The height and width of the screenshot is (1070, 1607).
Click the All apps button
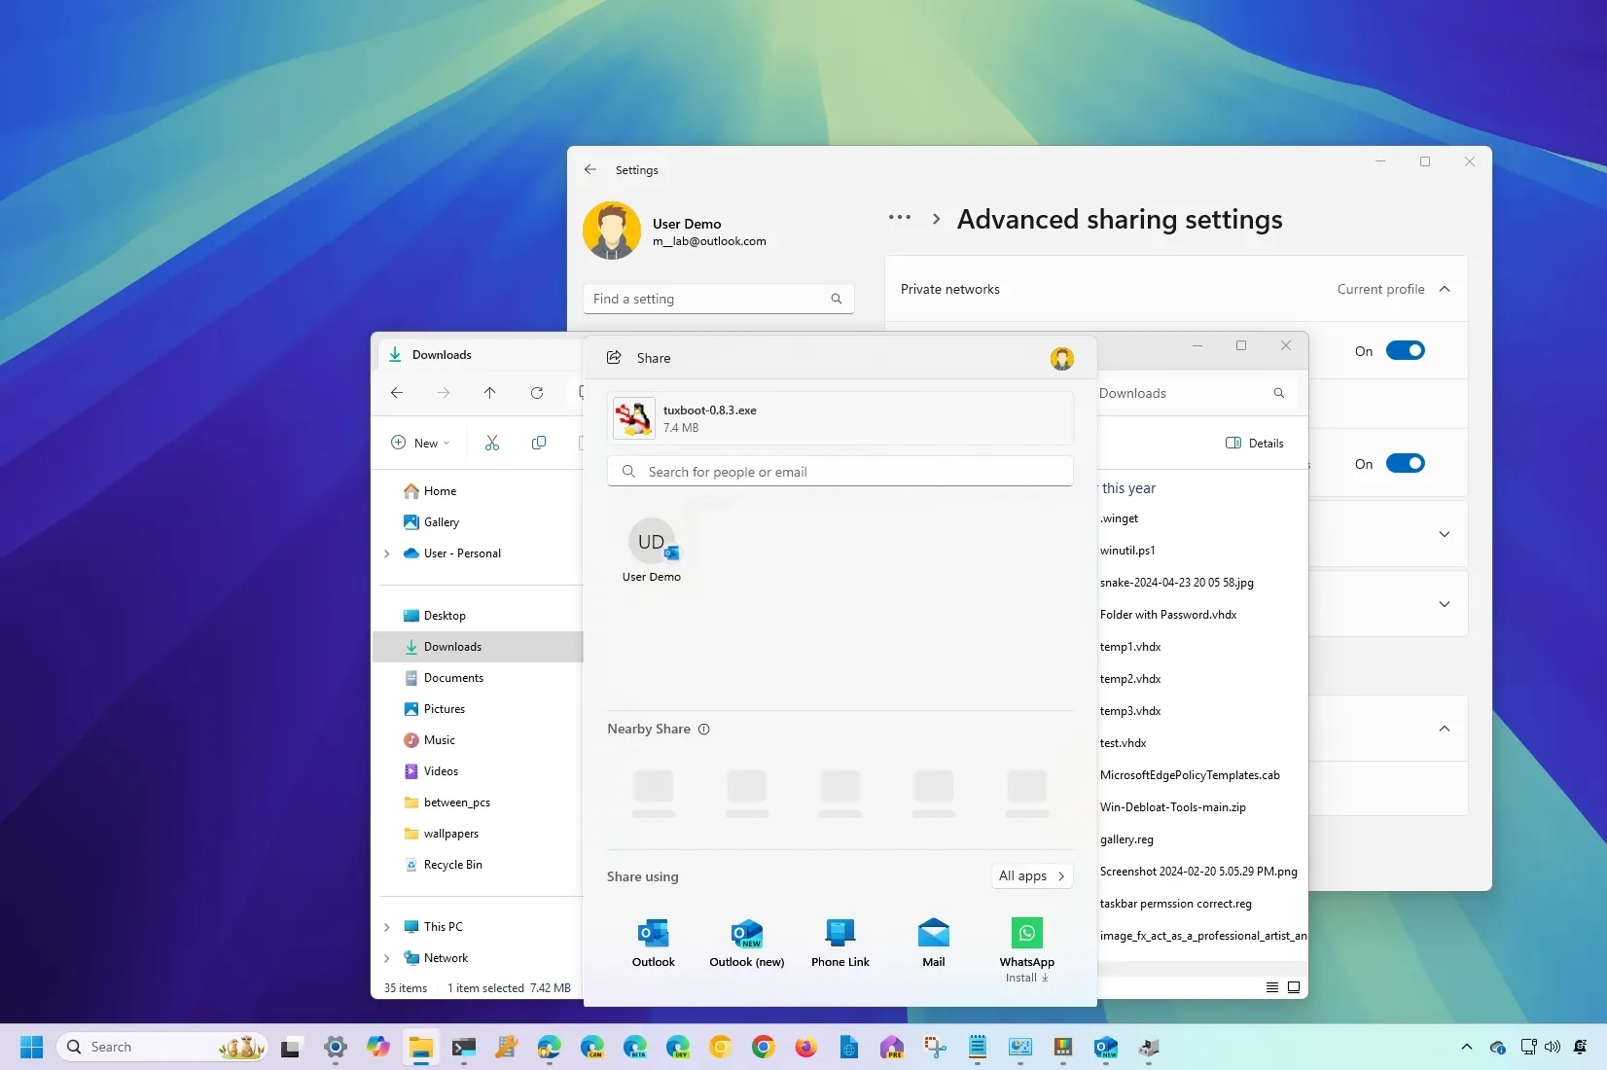1031,876
